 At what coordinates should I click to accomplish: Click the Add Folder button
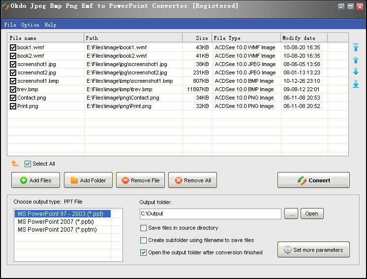click(88, 180)
